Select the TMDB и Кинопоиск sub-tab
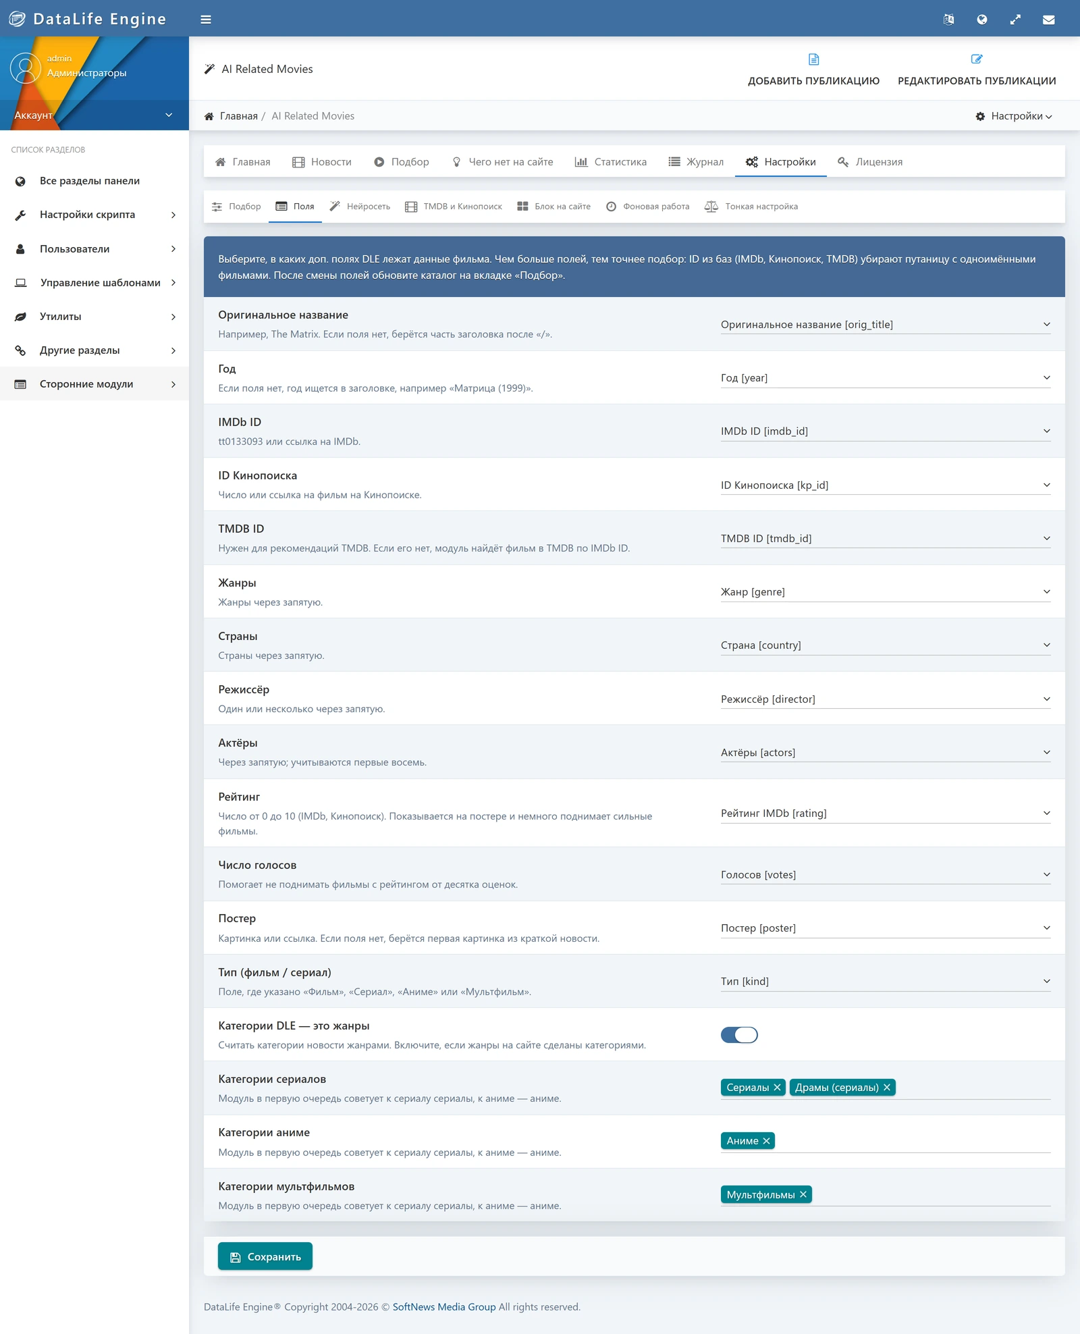Screen dimensions: 1080x1334 (x=454, y=207)
